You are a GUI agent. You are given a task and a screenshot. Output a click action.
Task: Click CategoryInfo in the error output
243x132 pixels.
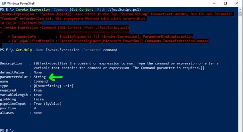coord(24,37)
